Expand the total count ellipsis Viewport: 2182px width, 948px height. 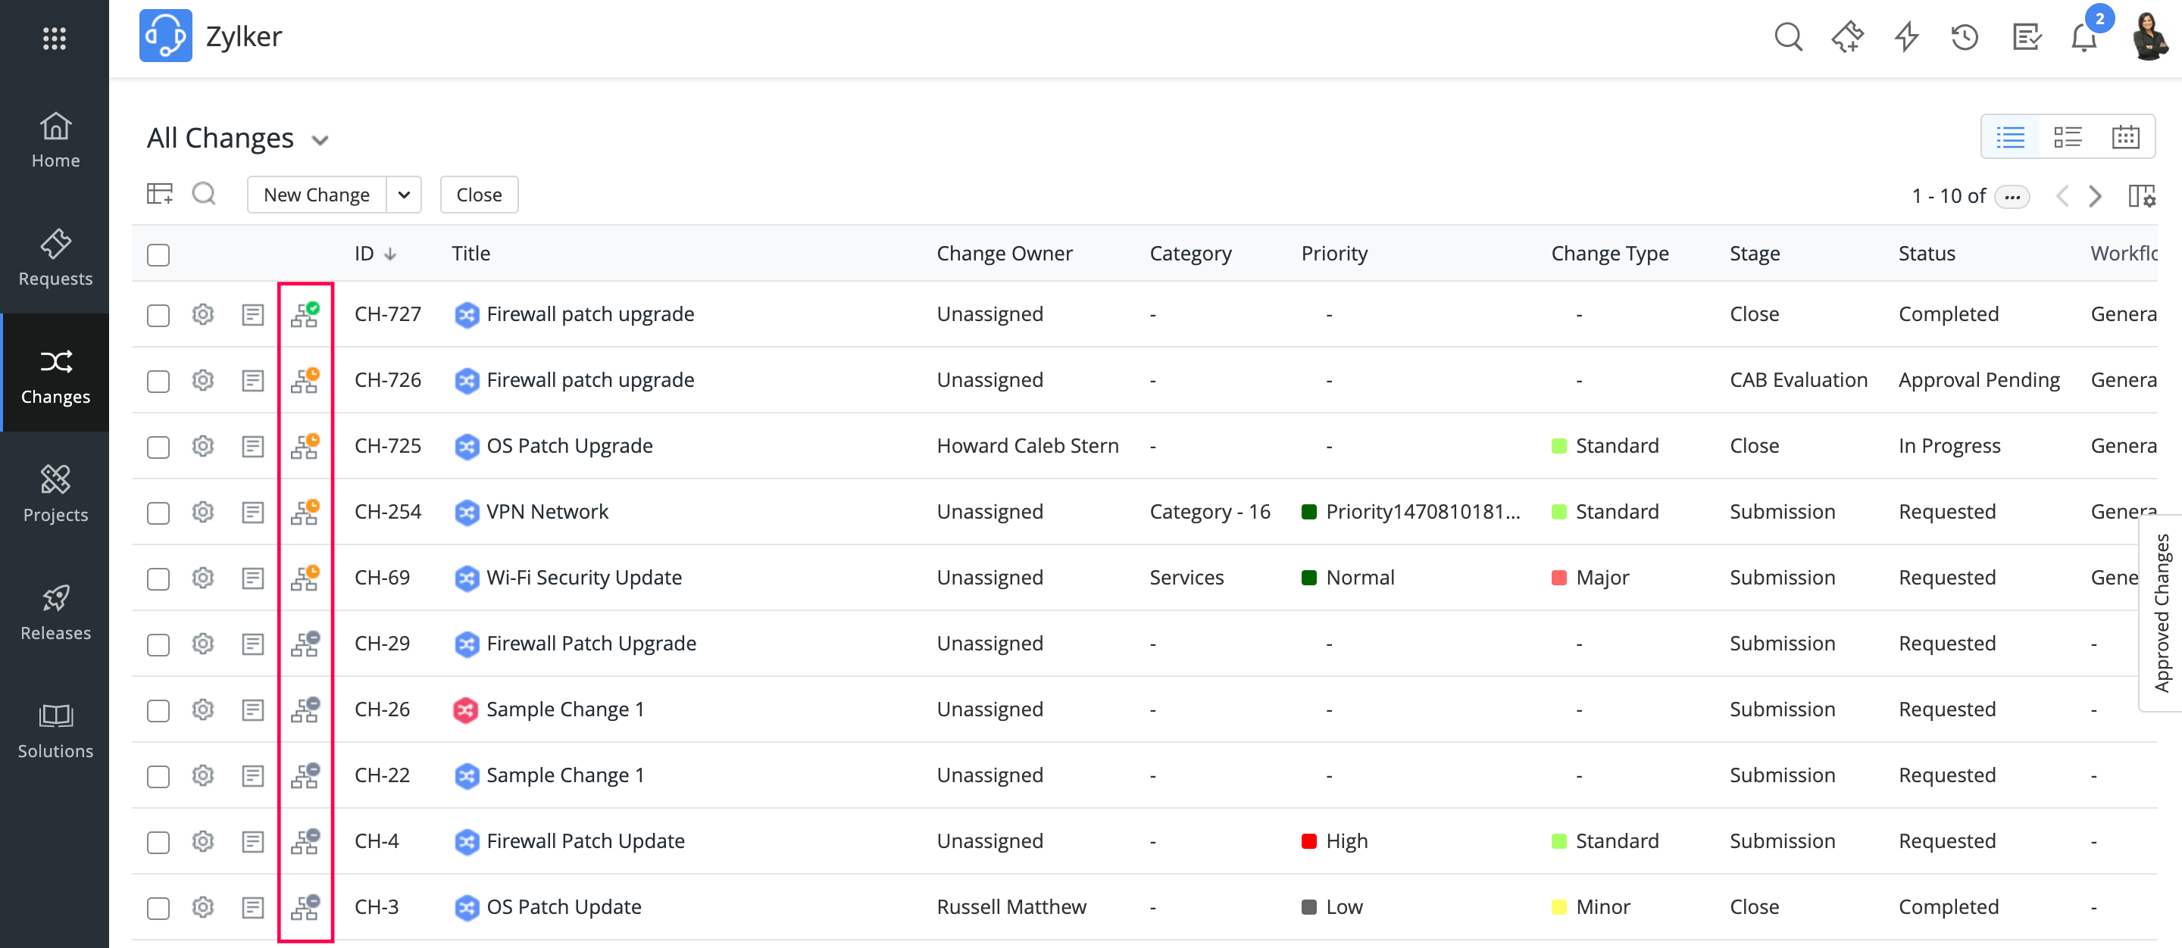2012,197
